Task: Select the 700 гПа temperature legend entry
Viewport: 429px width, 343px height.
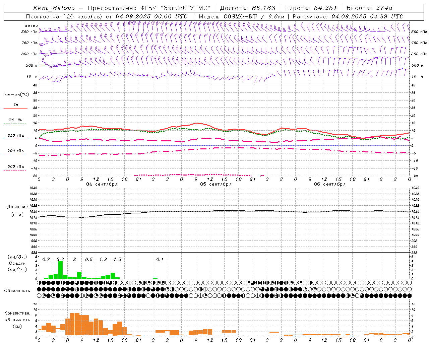Action: tap(15, 151)
